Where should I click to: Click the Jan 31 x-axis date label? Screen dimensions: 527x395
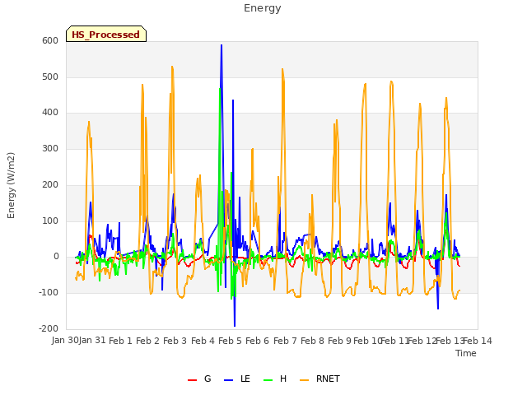pyautogui.click(x=92, y=340)
